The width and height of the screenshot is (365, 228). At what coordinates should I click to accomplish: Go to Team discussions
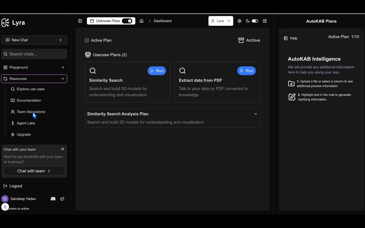pos(31,112)
